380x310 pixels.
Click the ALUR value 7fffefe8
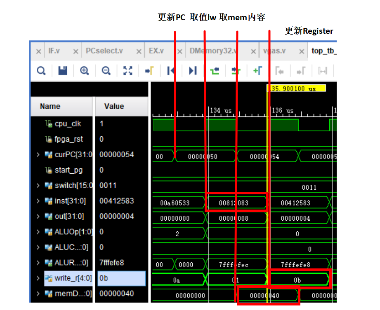[112, 263]
